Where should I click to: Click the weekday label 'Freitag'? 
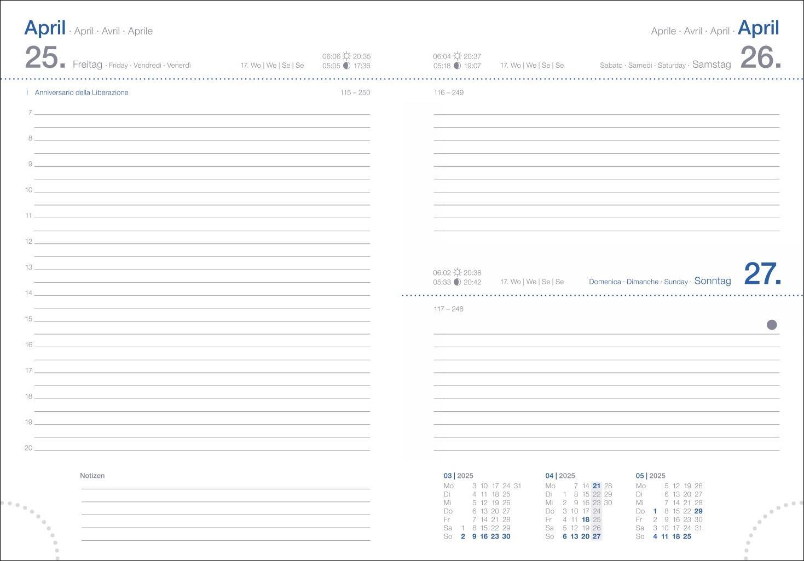click(x=88, y=65)
